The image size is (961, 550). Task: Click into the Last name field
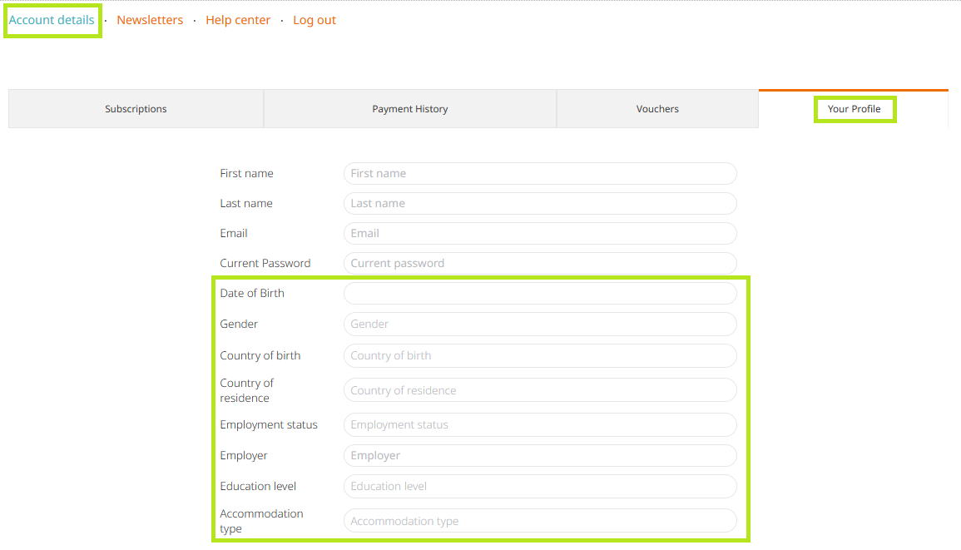click(x=540, y=204)
